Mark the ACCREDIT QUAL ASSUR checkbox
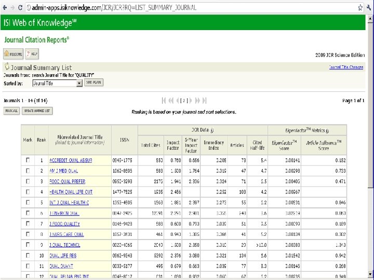This screenshot has height=280, width=374. pos(28,160)
